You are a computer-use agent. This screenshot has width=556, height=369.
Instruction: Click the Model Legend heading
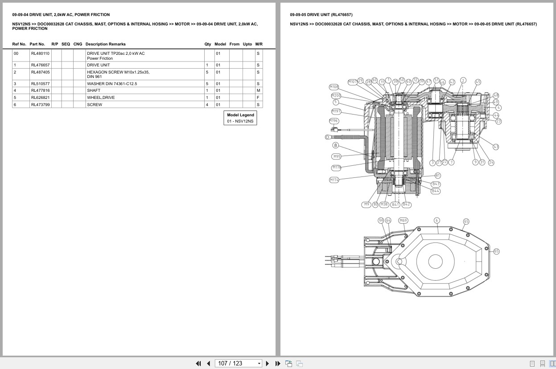point(240,115)
